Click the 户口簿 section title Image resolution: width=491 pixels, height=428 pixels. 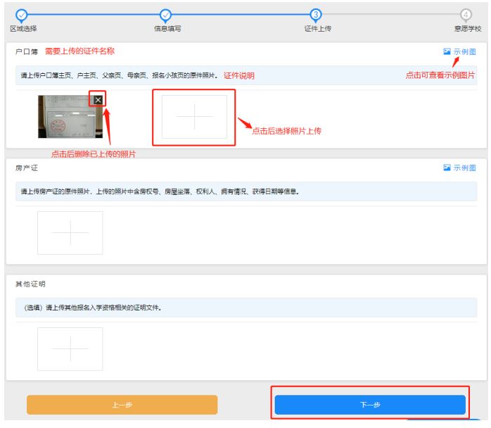tap(27, 51)
